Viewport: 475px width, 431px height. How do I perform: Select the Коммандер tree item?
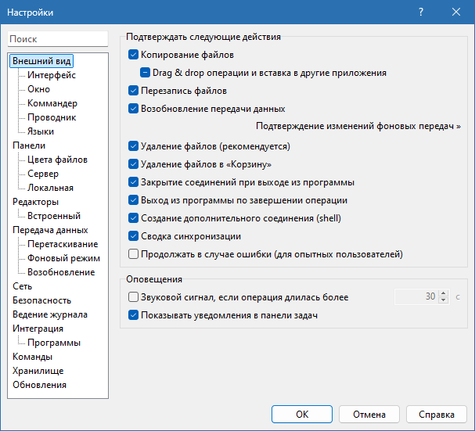[x=52, y=103]
